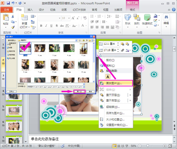
Task: Click the Distributed alignment icon
Action: click(112, 27)
